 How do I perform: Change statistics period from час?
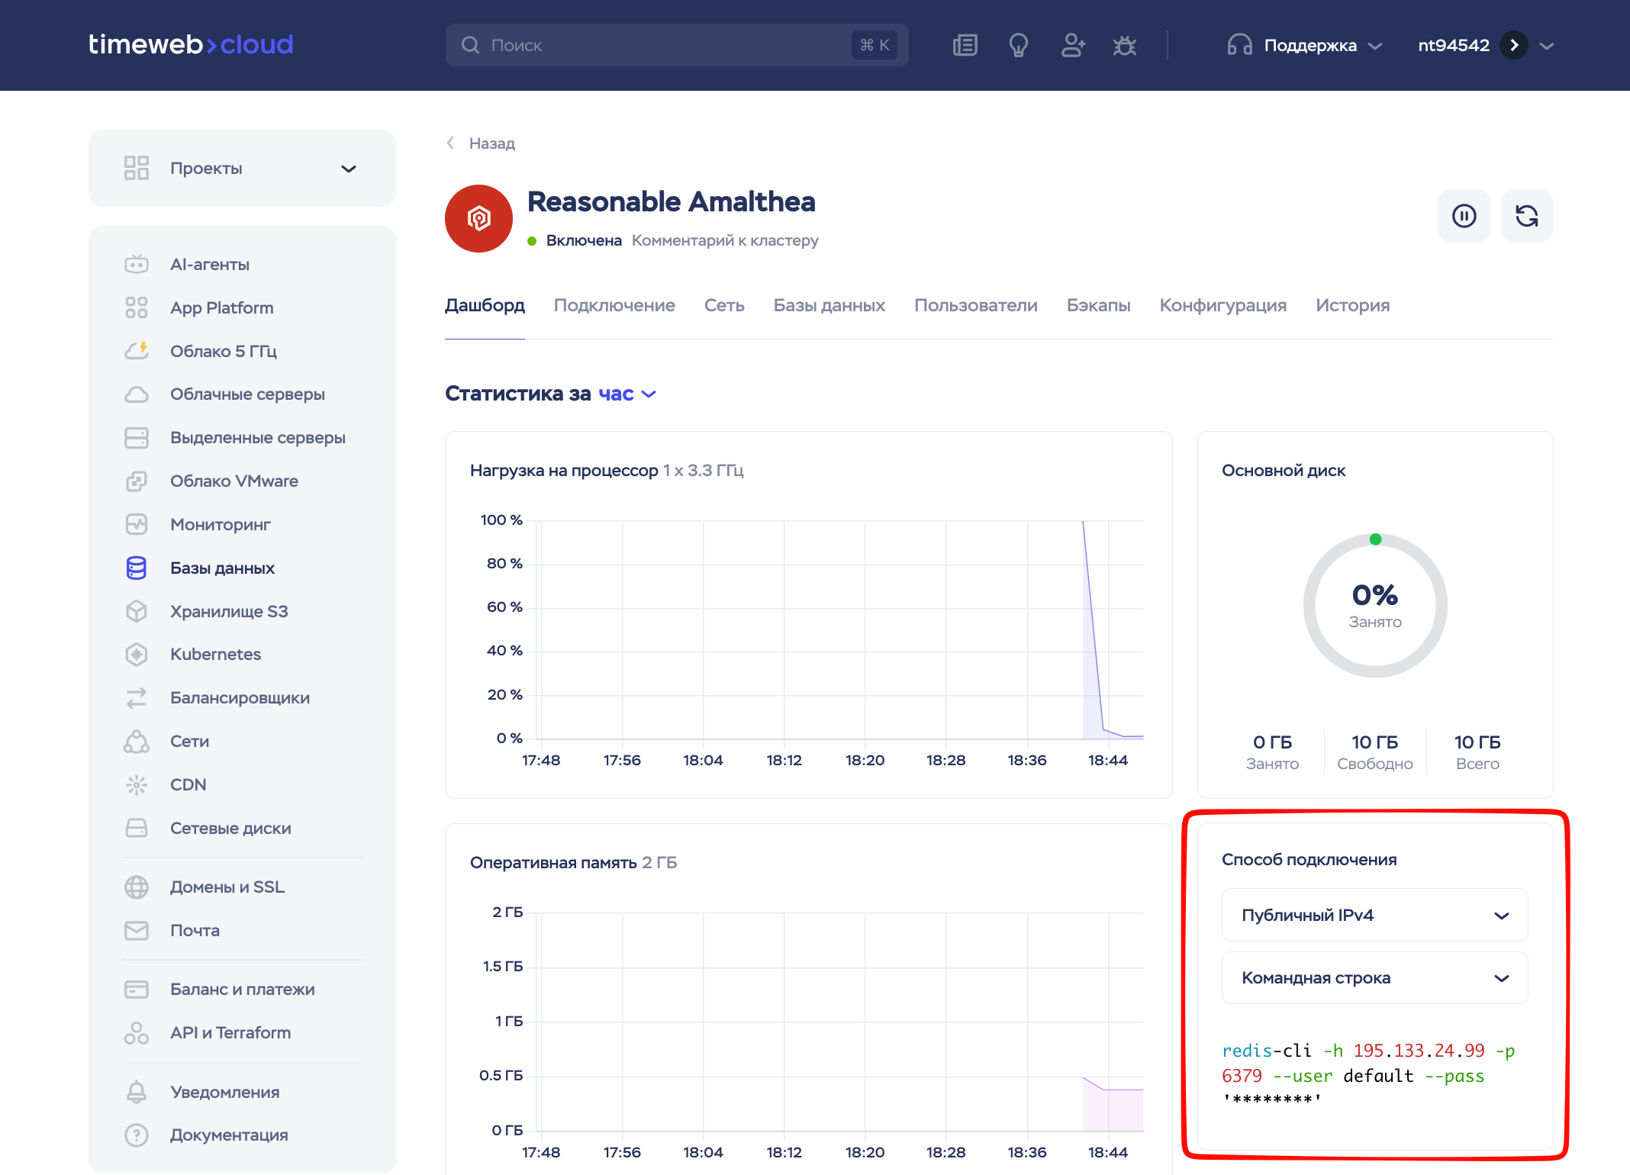(x=627, y=394)
